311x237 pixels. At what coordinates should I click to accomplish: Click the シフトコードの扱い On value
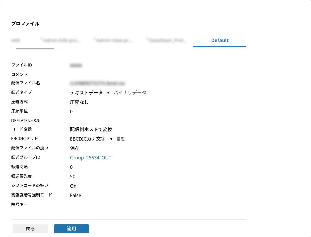[x=73, y=186]
